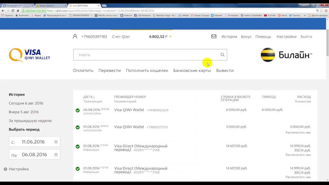The image size is (329, 185).
Task: Open the Твиттер bookmark
Action: click(x=295, y=15)
